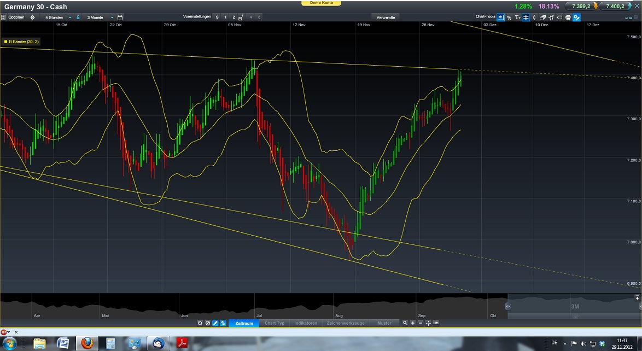Select preset 1 under Voreinstellungen
This screenshot has width=642, height=351.
(x=225, y=17)
